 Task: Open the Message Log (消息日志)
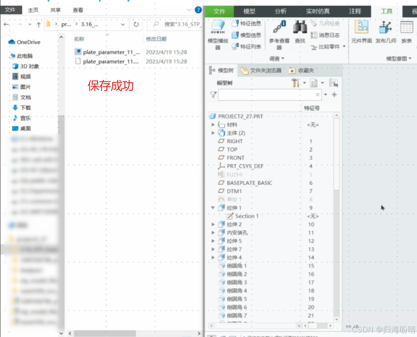(x=325, y=35)
